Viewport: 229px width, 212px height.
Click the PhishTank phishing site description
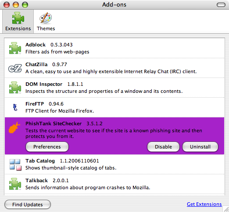[114, 134]
